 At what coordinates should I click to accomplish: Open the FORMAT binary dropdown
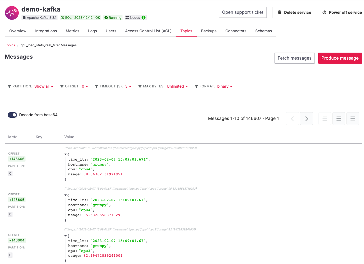coord(224,86)
